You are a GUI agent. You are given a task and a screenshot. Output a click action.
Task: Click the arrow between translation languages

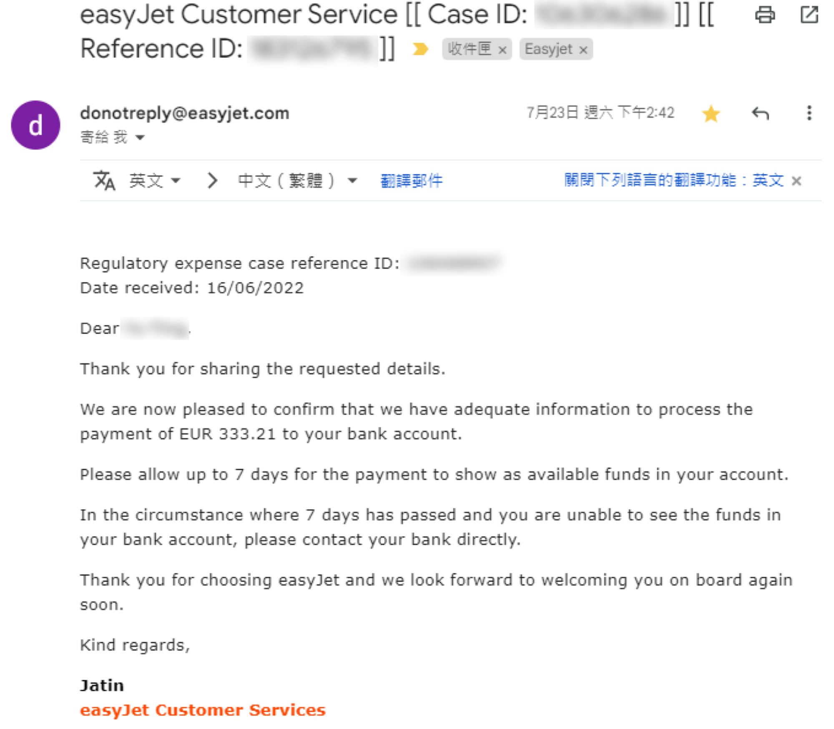pyautogui.click(x=212, y=180)
